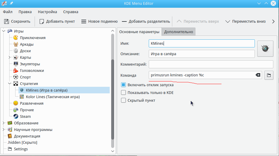Viewport: 279px width, 156px height.
Task: Expand the Карты subcategory
Action: point(10,57)
